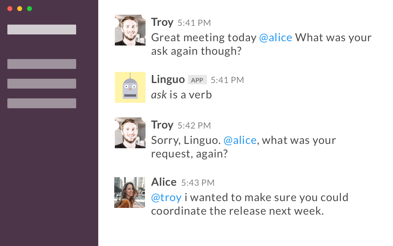Image resolution: width=393 pixels, height=246 pixels.
Task: Click the 5:41 PM timestamp beside Linguo
Action: [227, 80]
